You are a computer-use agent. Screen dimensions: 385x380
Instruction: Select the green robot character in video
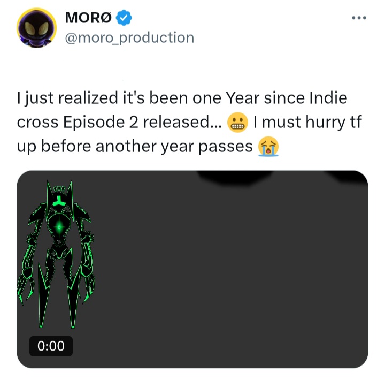point(57,253)
